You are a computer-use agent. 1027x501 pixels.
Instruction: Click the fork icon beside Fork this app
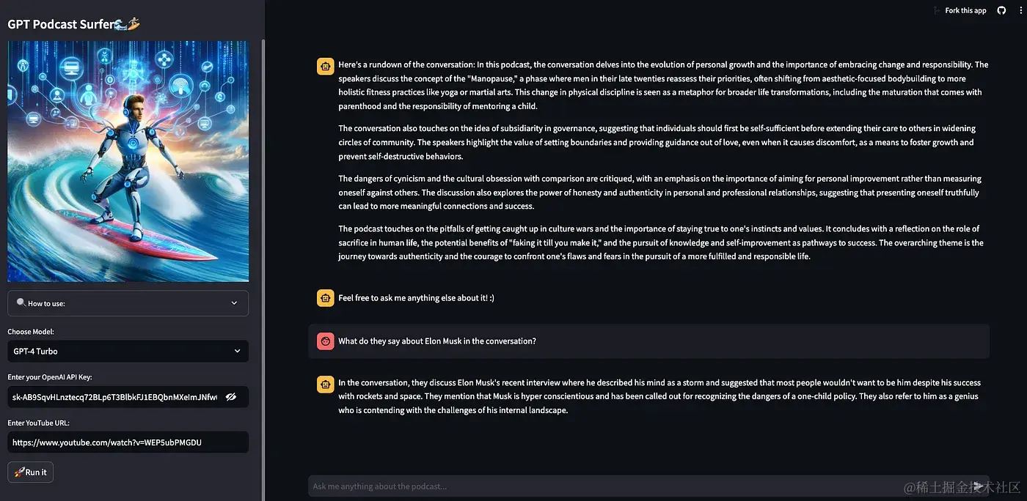937,10
